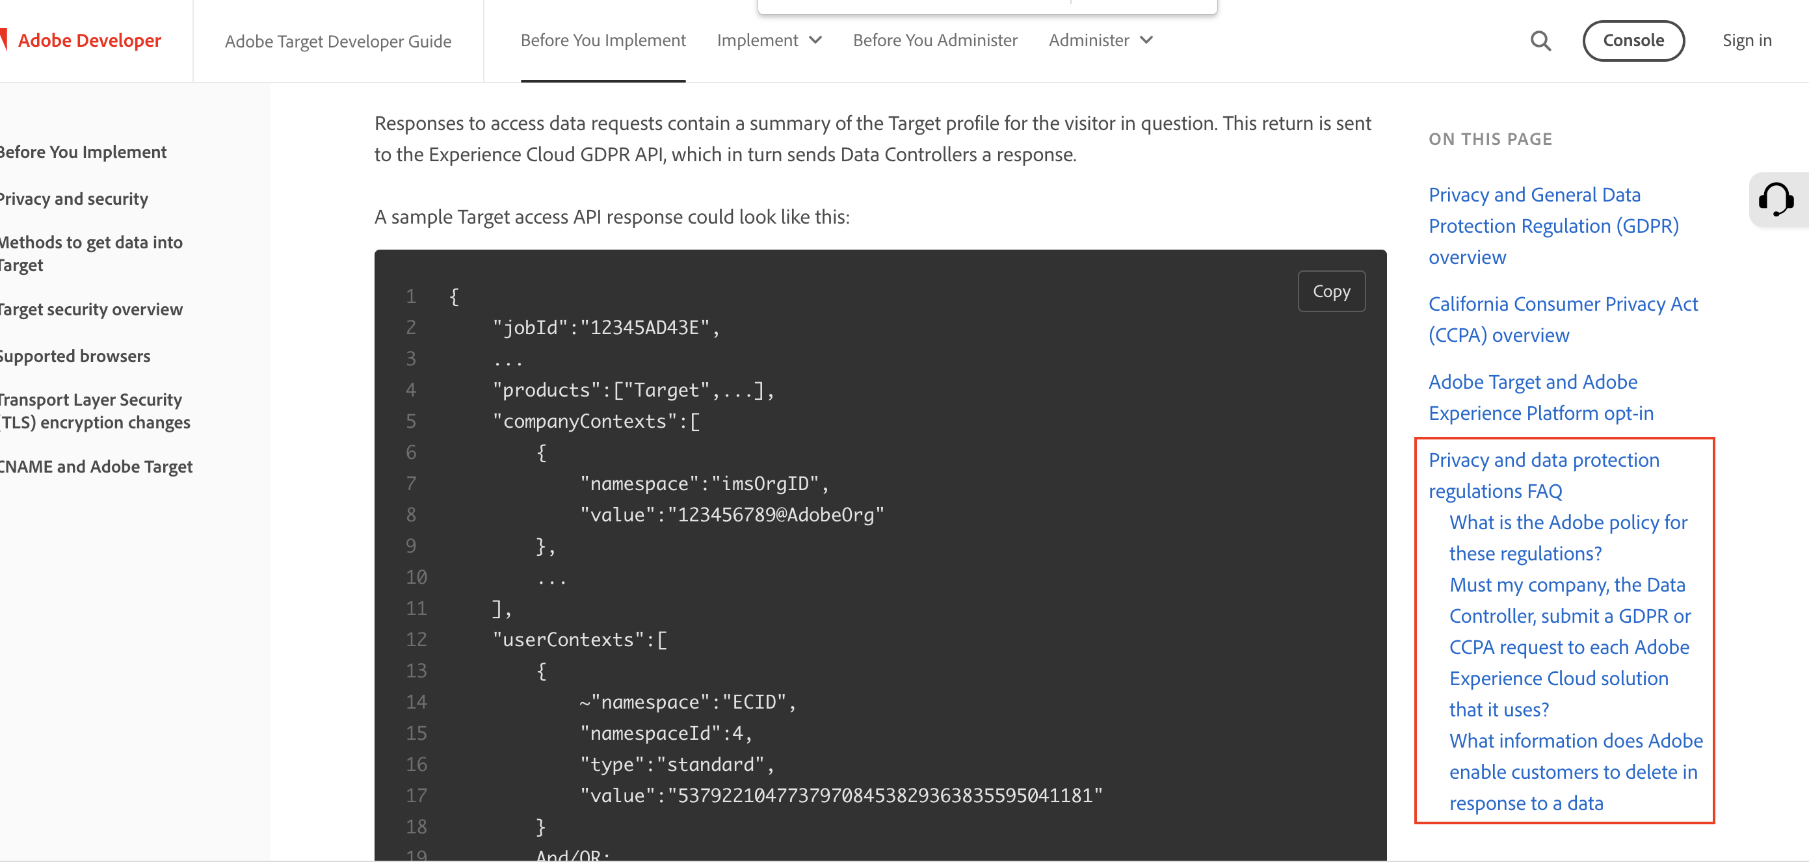Open CNAME and Adobe Target page

coord(96,467)
